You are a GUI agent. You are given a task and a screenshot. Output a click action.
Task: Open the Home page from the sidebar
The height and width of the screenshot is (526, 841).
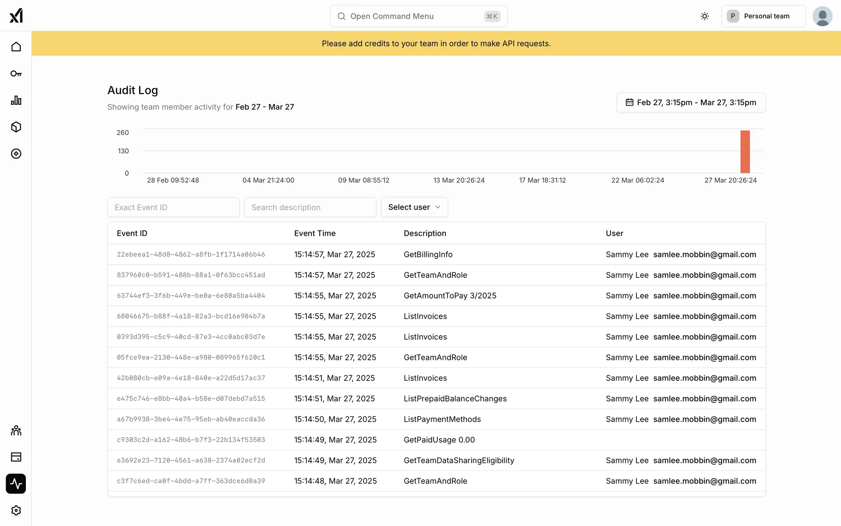tap(16, 47)
